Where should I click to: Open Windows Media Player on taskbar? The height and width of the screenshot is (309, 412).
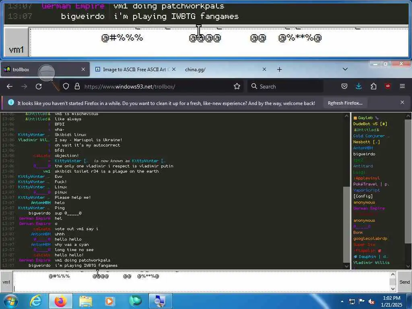(109, 301)
